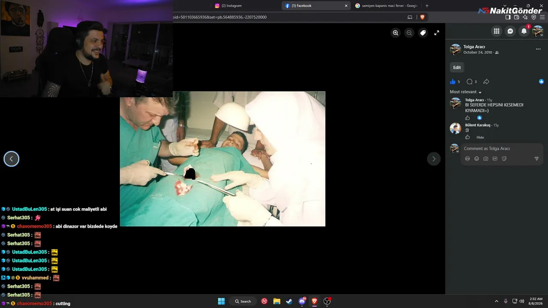Click the taskbar Search box
Image resolution: width=548 pixels, height=308 pixels.
point(243,301)
